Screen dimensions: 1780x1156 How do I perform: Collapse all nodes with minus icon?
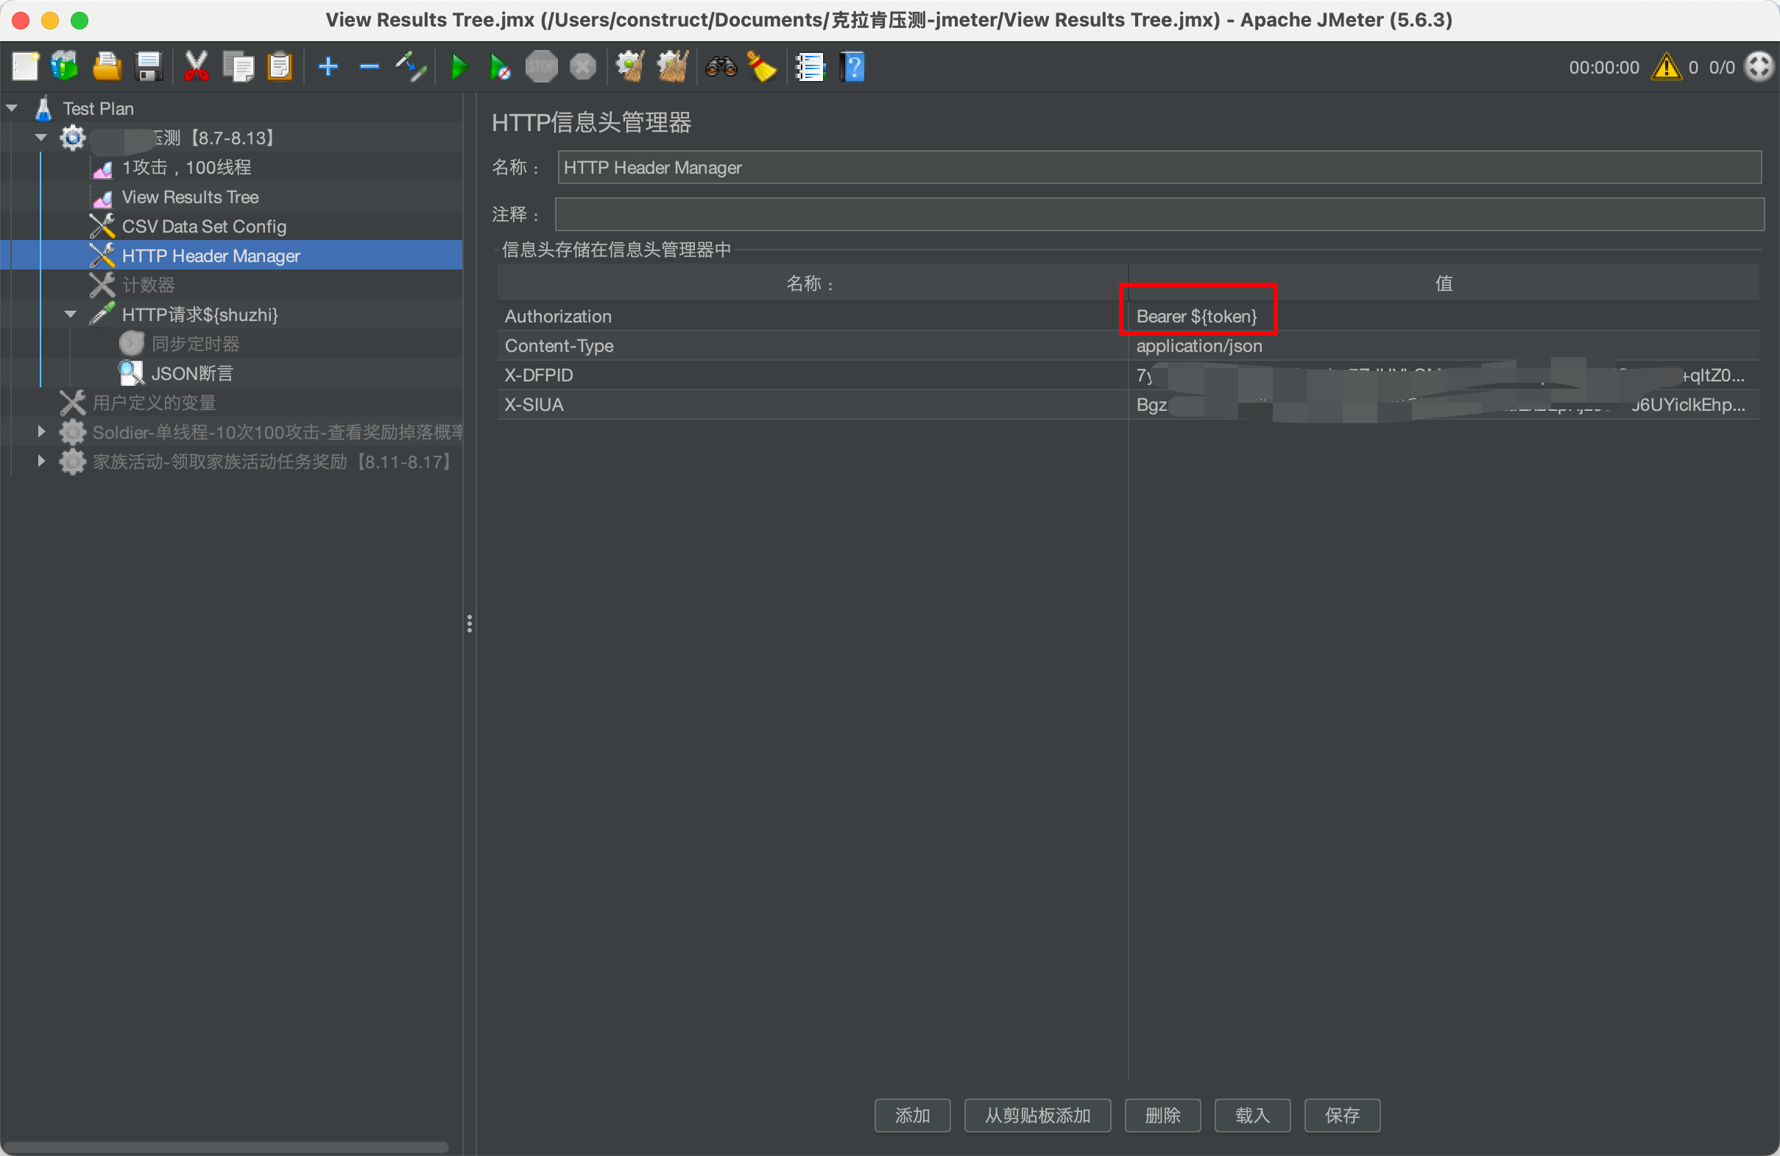click(x=370, y=66)
